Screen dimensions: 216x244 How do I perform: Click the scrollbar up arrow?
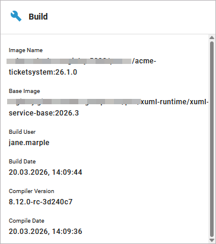(x=212, y=37)
